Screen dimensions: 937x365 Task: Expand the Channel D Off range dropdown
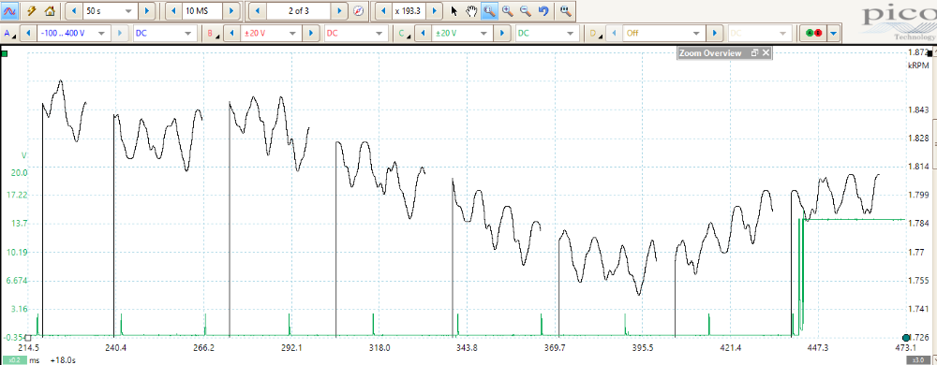663,34
